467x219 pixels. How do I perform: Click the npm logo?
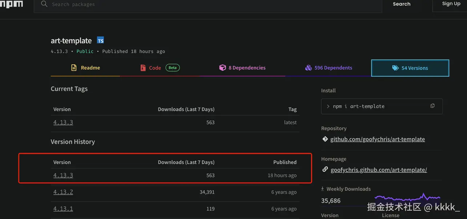(x=12, y=4)
